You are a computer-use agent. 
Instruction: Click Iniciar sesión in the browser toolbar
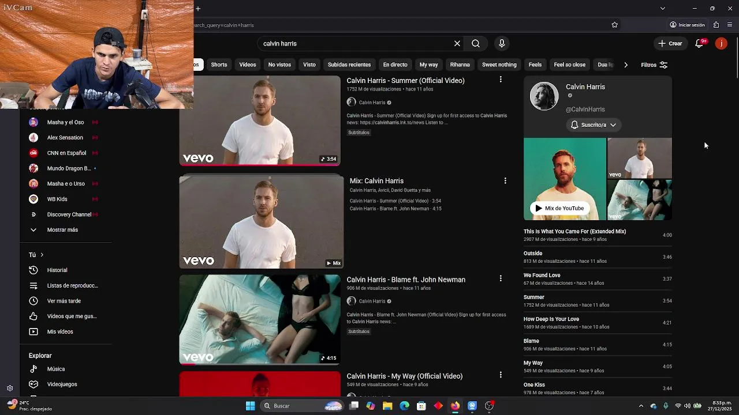click(687, 25)
